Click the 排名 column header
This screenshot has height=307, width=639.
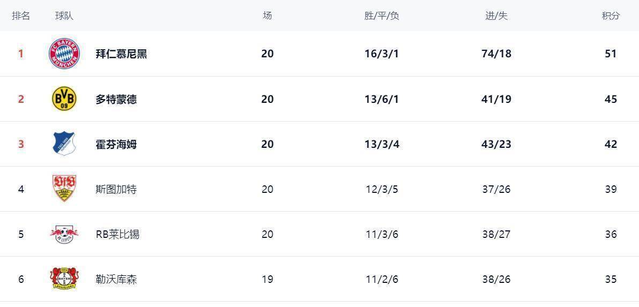pos(21,16)
